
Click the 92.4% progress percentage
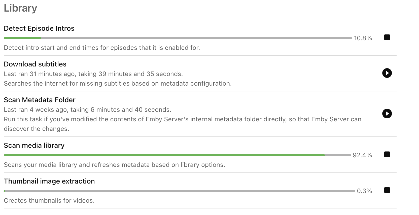pyautogui.click(x=362, y=155)
